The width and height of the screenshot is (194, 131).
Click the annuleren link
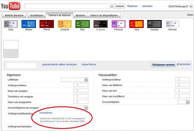click(x=185, y=64)
